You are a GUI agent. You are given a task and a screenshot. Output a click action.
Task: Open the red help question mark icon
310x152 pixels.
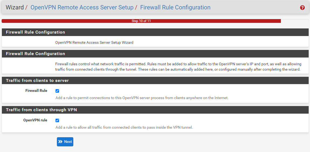302,8
